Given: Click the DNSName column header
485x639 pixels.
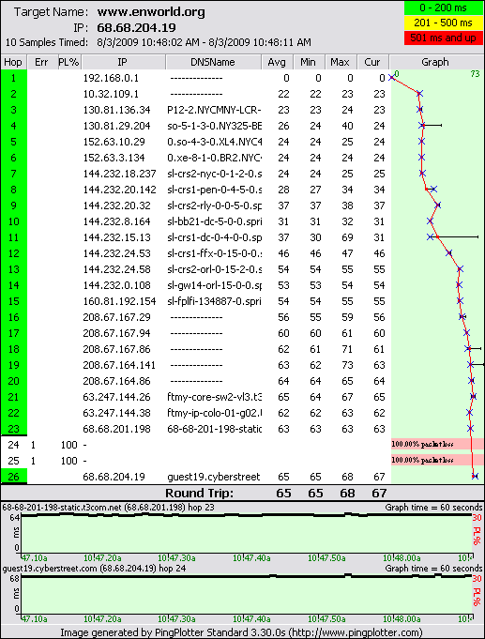Looking at the screenshot, I should pyautogui.click(x=213, y=62).
